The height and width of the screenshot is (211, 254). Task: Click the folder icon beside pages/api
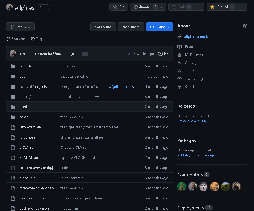(13, 97)
